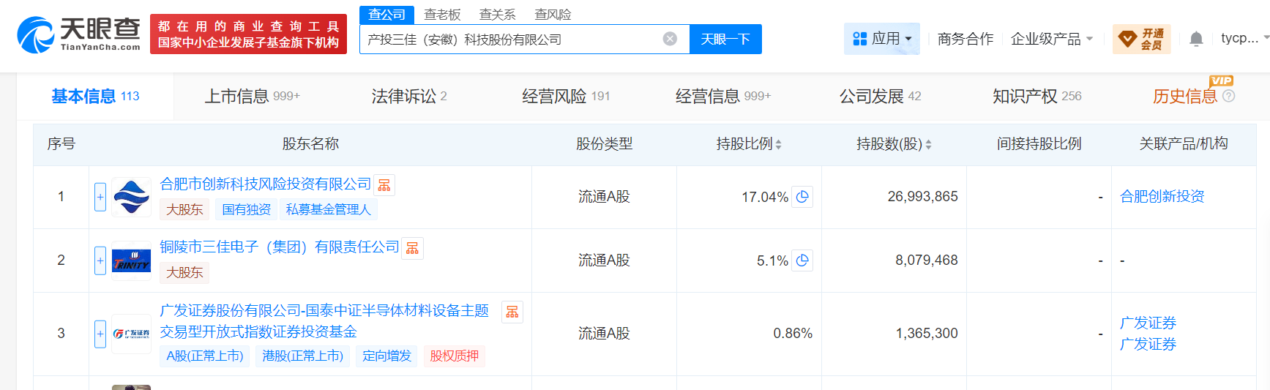The image size is (1270, 390).
Task: Open the 合肥创新投资 related product link
Action: pyautogui.click(x=1162, y=196)
